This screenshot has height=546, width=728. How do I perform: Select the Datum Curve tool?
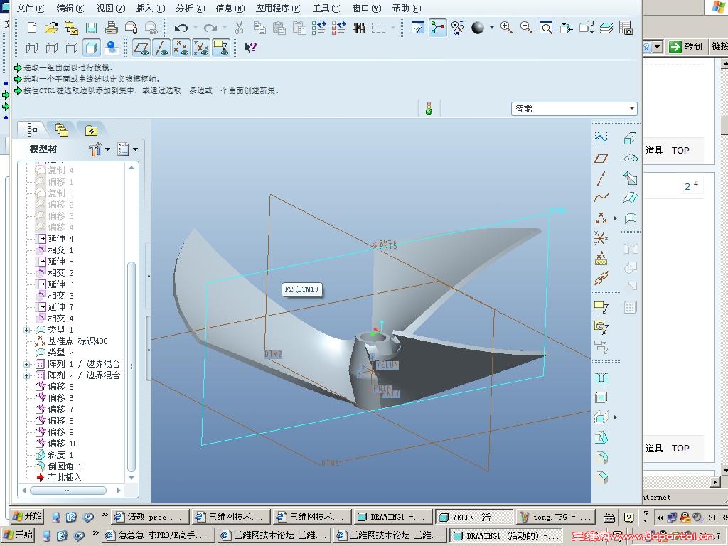pos(601,198)
